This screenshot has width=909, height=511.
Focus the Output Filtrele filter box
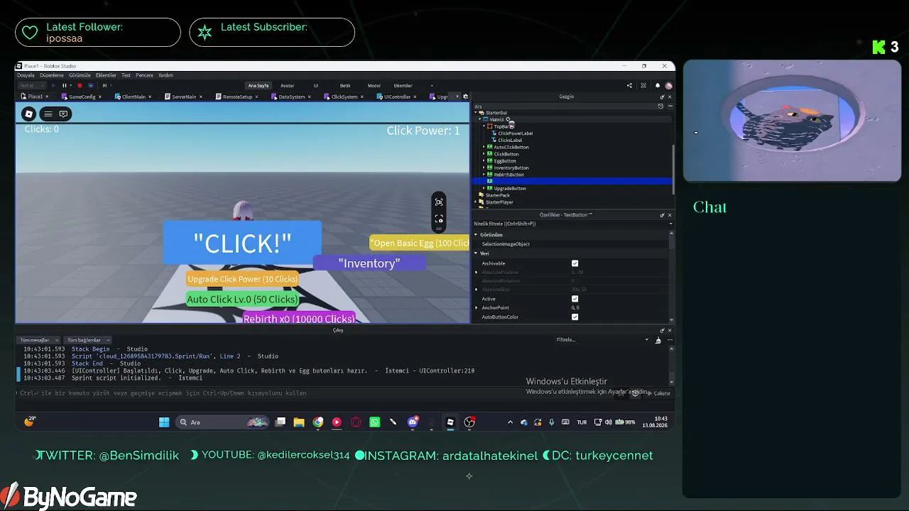coord(602,340)
